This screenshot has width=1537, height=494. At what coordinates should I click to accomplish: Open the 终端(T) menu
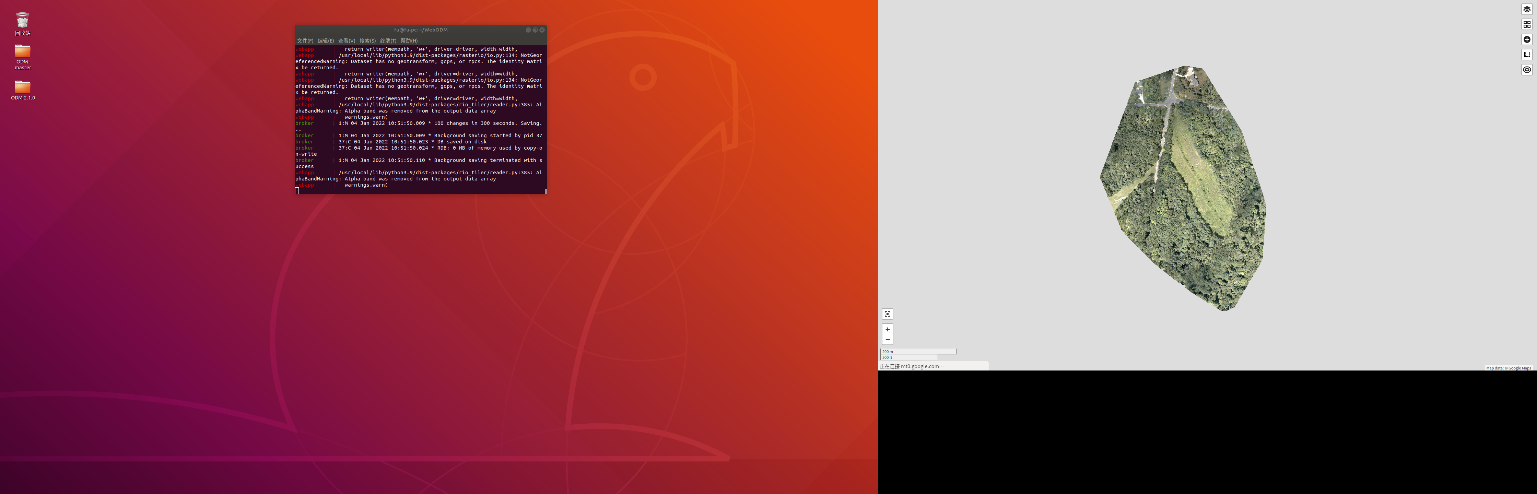pyautogui.click(x=388, y=40)
